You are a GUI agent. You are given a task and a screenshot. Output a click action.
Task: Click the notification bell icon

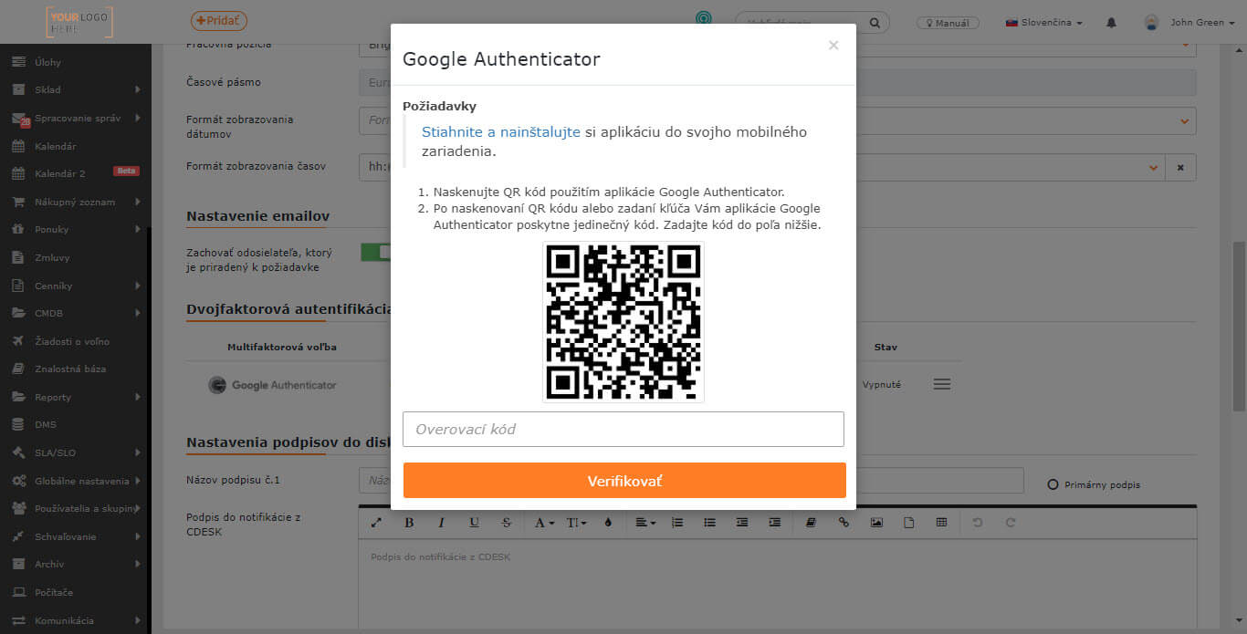point(1111,23)
